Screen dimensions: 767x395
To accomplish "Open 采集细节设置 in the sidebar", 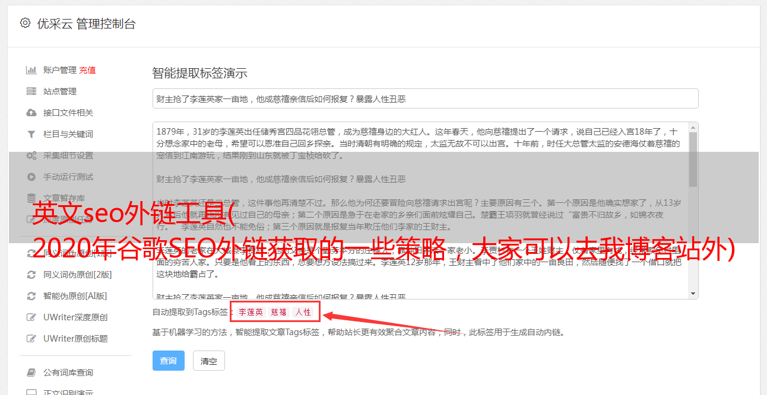I will [68, 155].
